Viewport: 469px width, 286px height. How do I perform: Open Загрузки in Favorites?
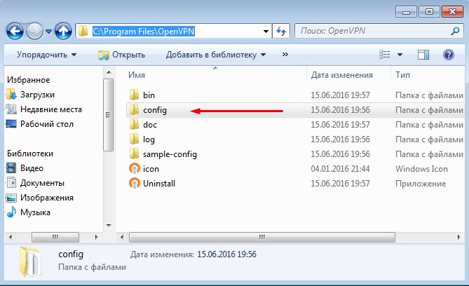pos(37,95)
